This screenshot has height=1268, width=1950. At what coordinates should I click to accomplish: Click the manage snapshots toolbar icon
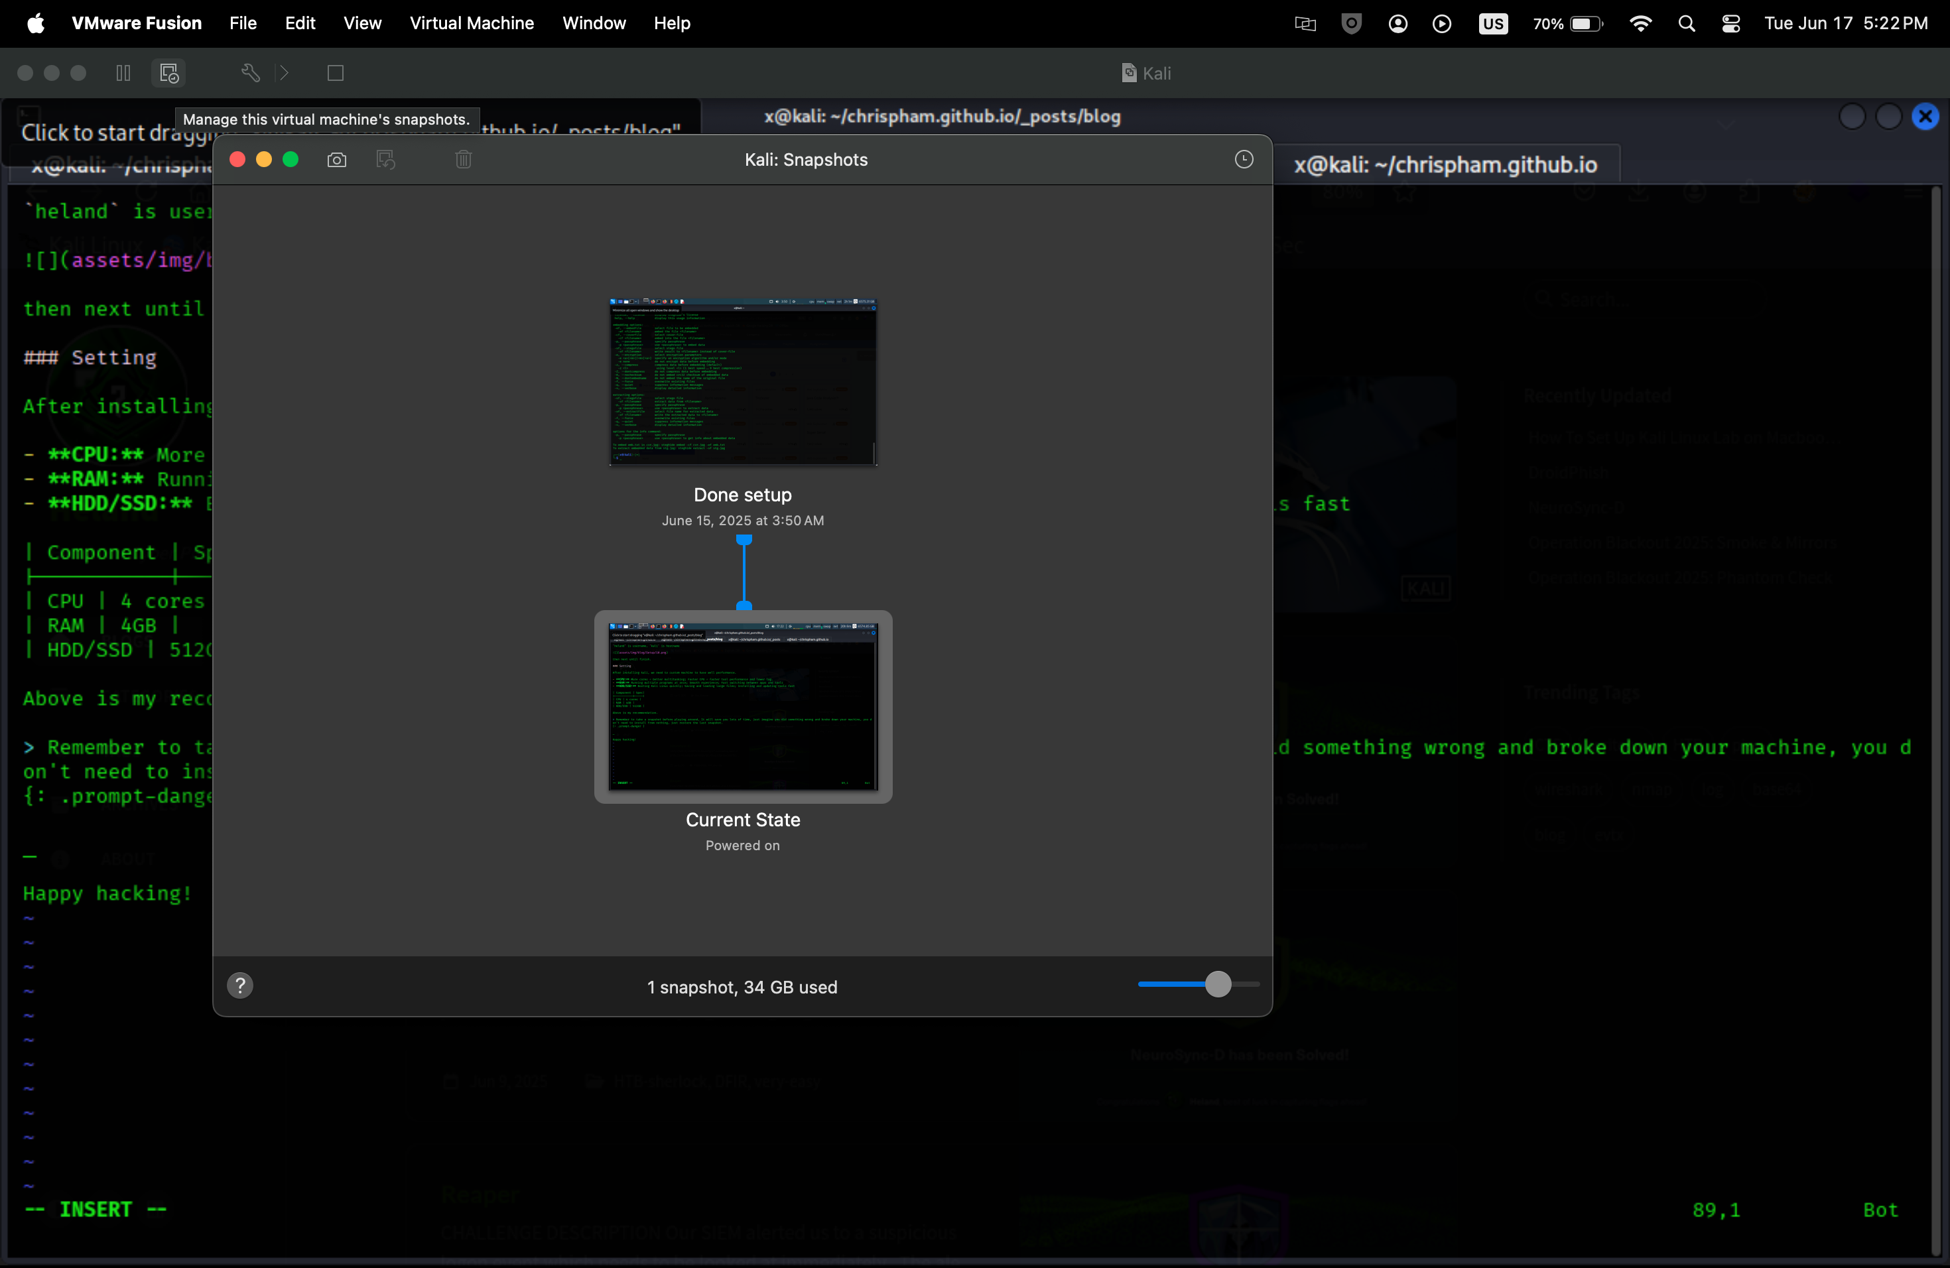168,73
